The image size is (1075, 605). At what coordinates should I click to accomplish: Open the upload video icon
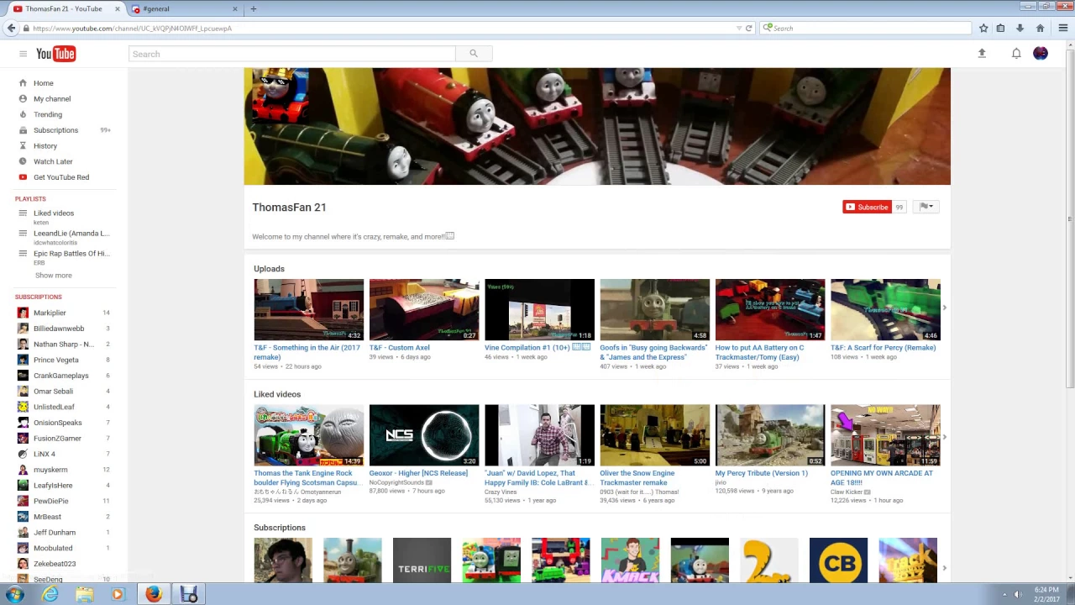(981, 54)
